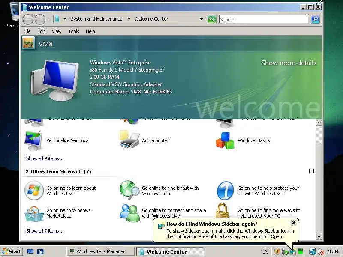The image size is (343, 257).
Task: Click Go online to learn about Windows Live
Action: (x=71, y=191)
